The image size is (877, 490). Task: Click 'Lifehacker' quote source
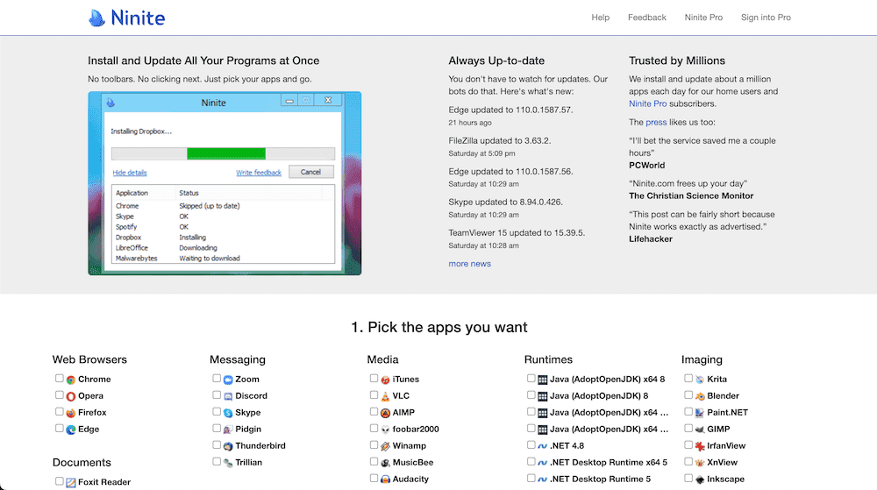651,239
